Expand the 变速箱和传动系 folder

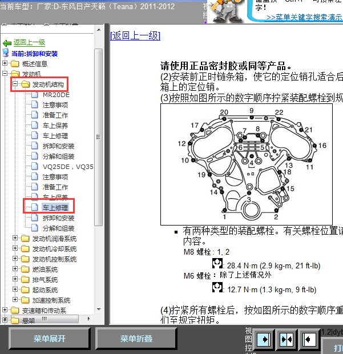[5, 310]
